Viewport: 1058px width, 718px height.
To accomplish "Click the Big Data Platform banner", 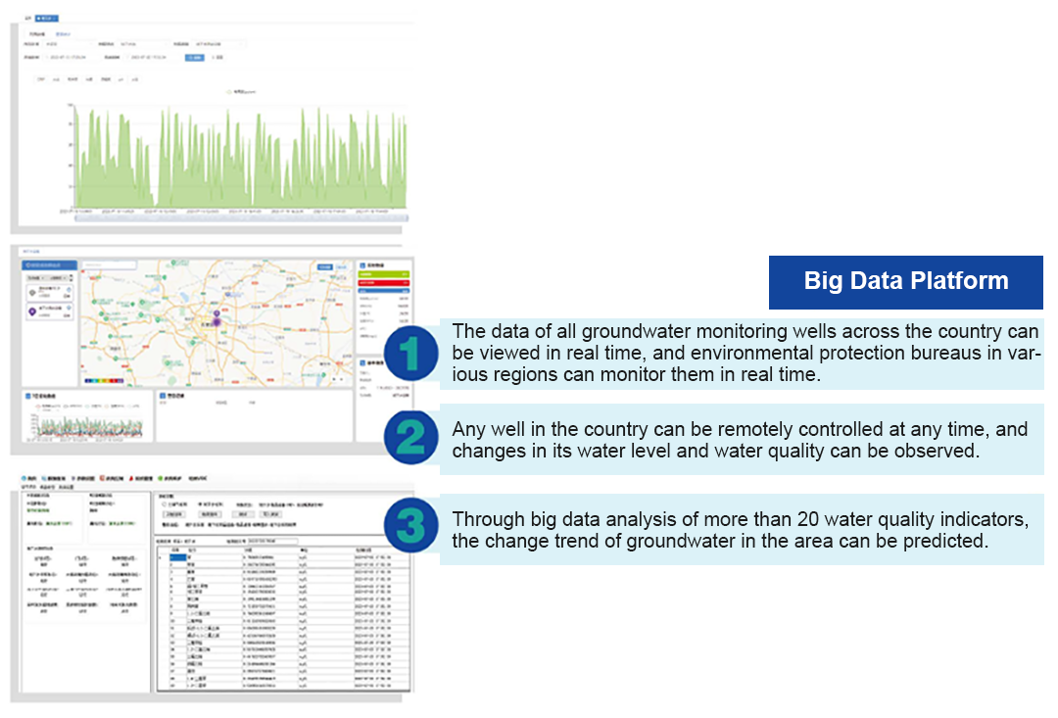I will click(x=905, y=281).
